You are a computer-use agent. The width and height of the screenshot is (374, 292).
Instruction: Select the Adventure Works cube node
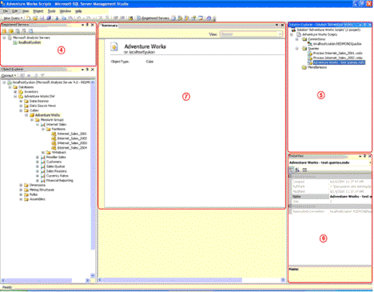pyautogui.click(x=48, y=115)
